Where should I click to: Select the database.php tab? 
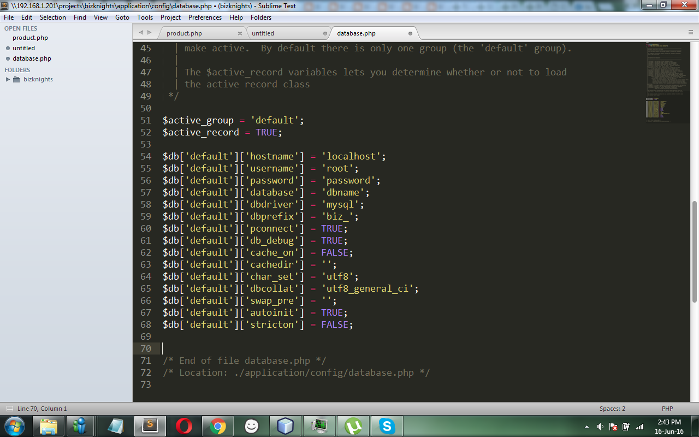373,33
